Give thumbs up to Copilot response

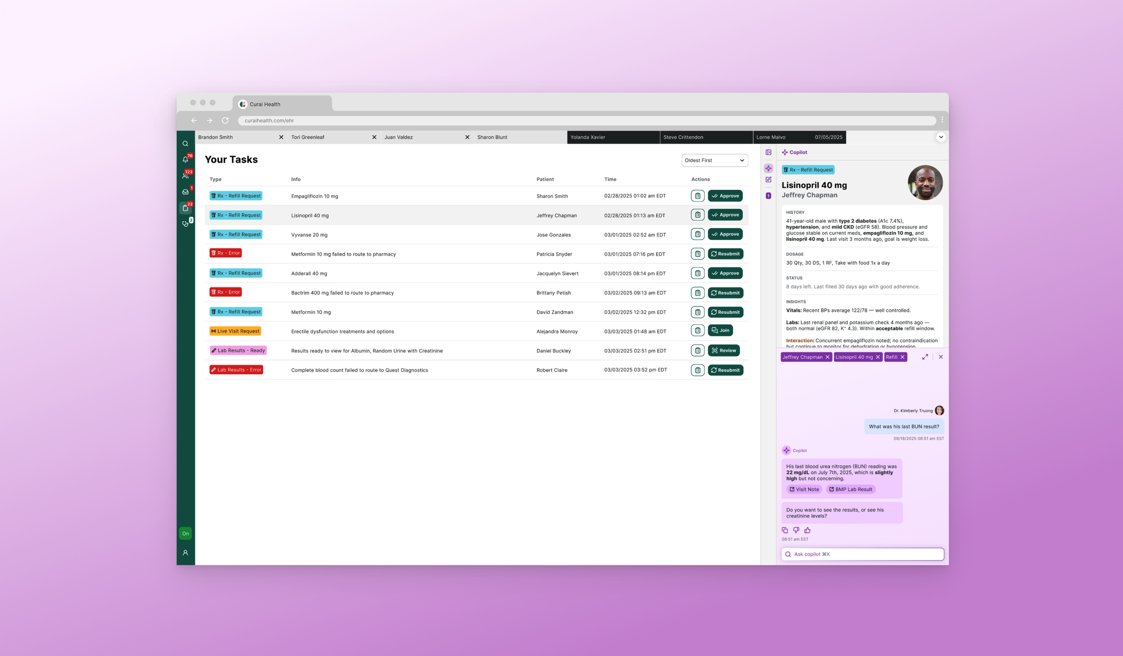click(x=807, y=530)
